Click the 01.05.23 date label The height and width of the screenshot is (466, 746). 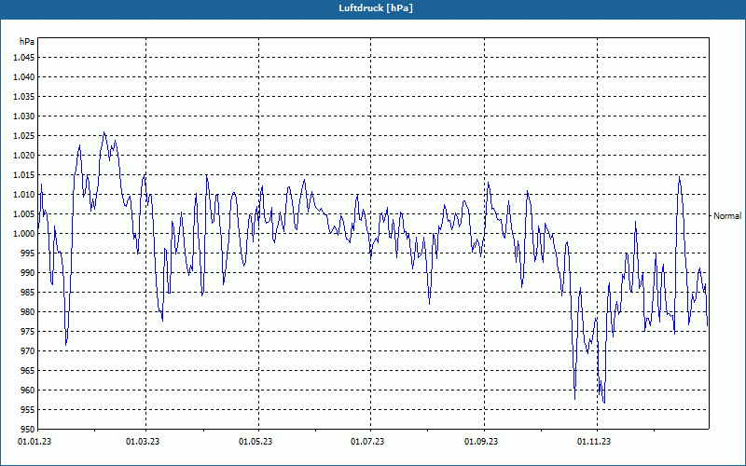click(x=255, y=442)
